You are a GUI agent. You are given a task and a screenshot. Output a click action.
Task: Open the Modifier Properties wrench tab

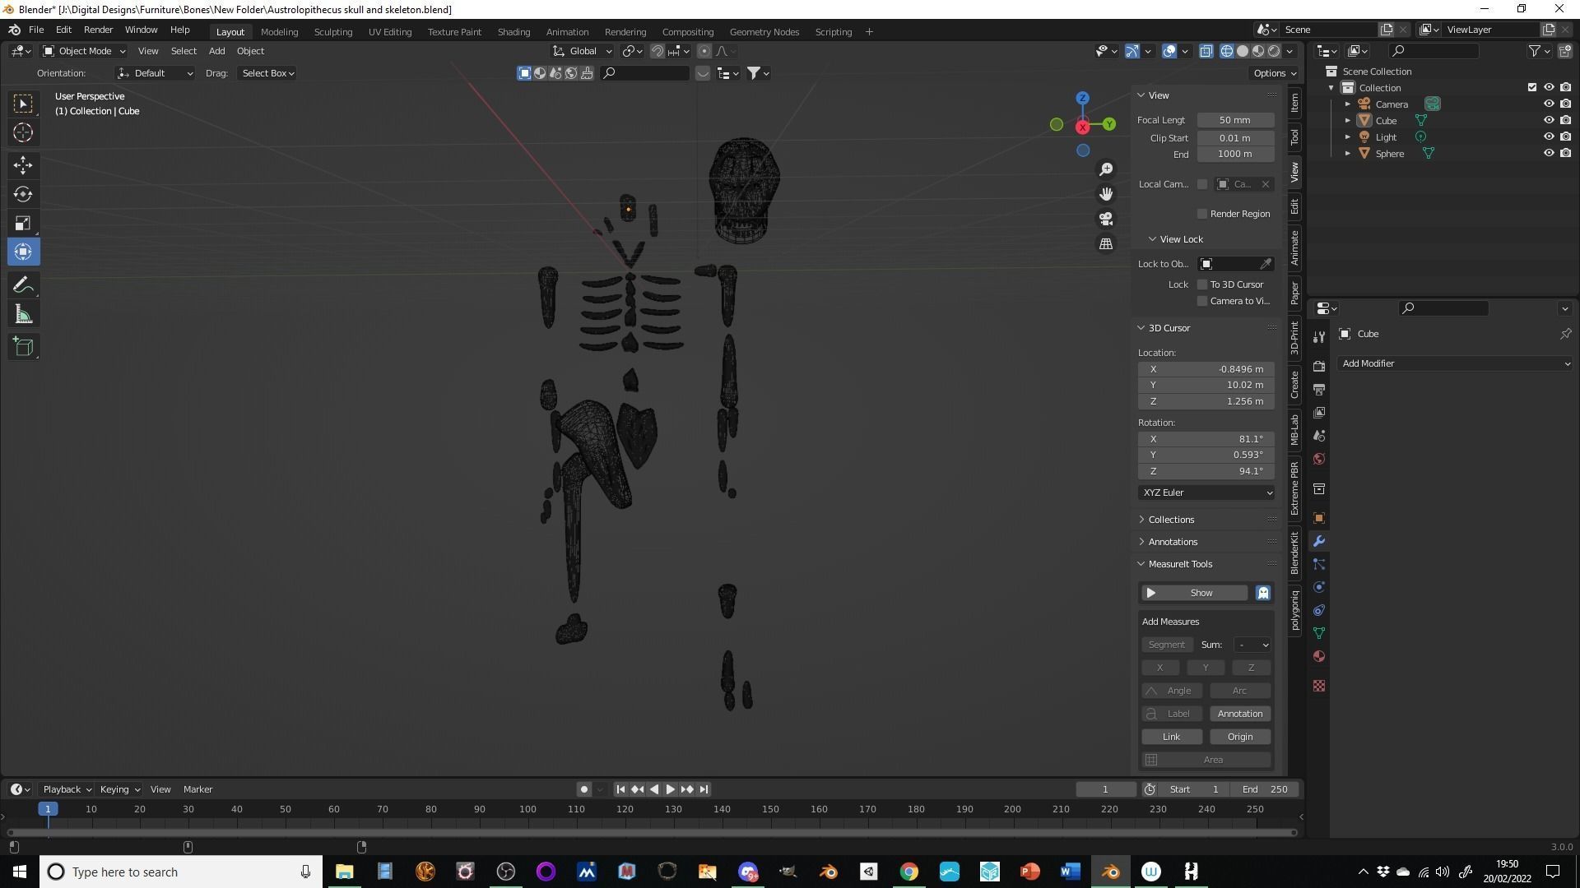tap(1318, 542)
